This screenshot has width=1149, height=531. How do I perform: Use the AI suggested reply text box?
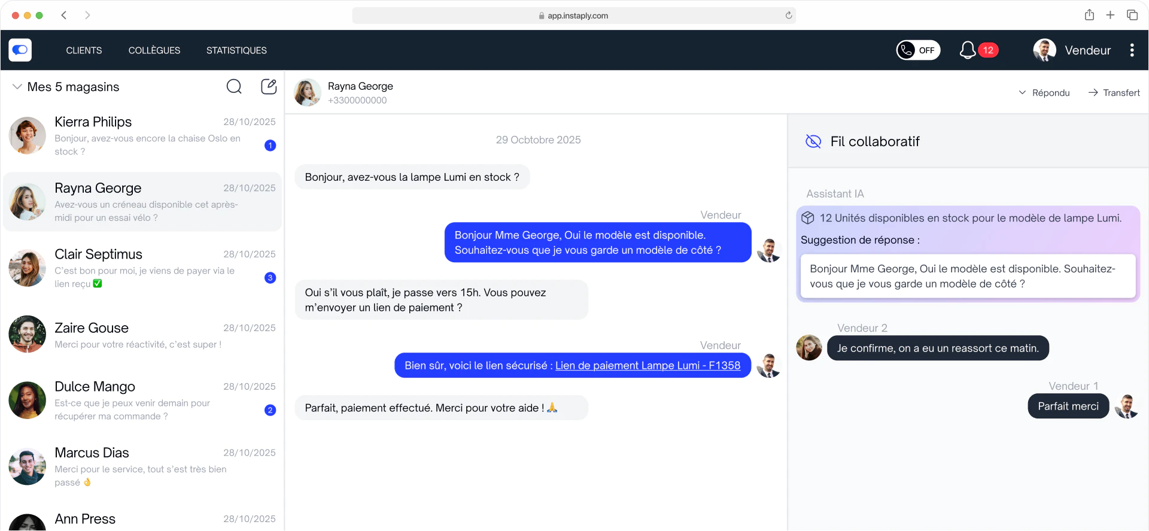point(968,276)
